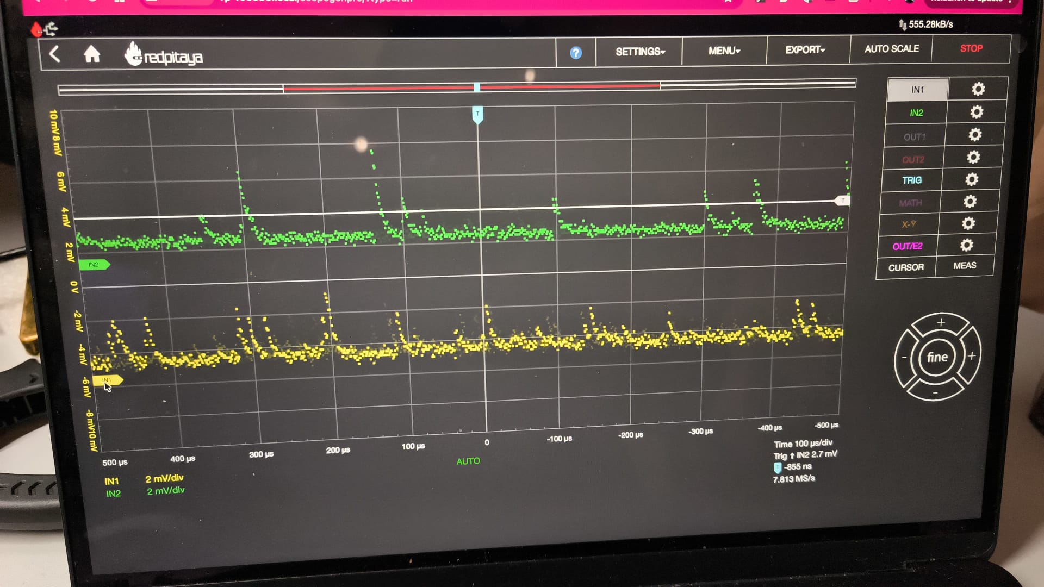Open the MEAS panel
Screen dimensions: 1044x587
pyautogui.click(x=965, y=266)
